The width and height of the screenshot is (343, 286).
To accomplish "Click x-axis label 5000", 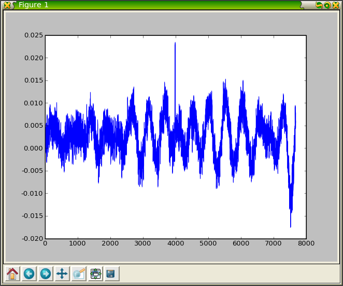I will click(208, 243).
